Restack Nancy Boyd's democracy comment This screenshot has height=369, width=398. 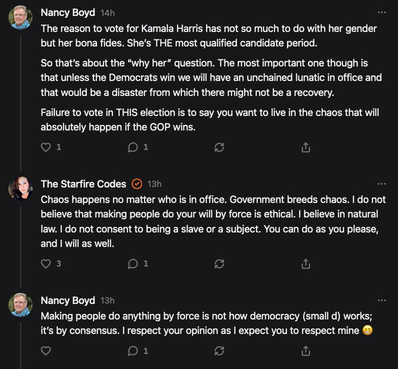(219, 351)
